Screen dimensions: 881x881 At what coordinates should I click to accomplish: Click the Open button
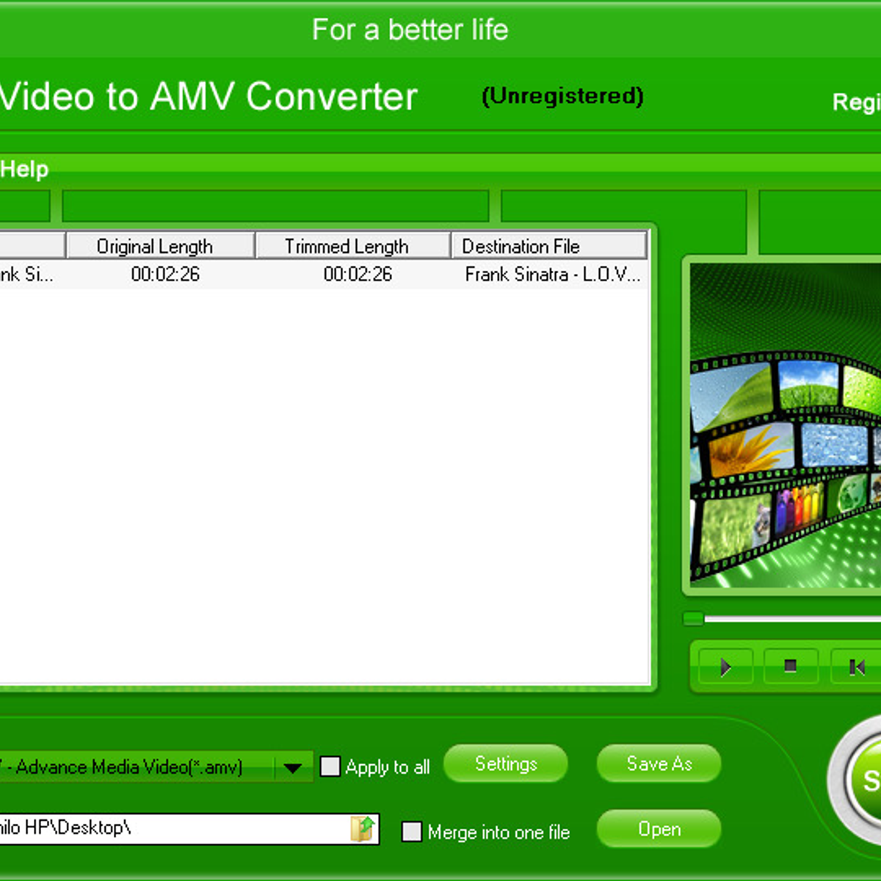point(659,830)
